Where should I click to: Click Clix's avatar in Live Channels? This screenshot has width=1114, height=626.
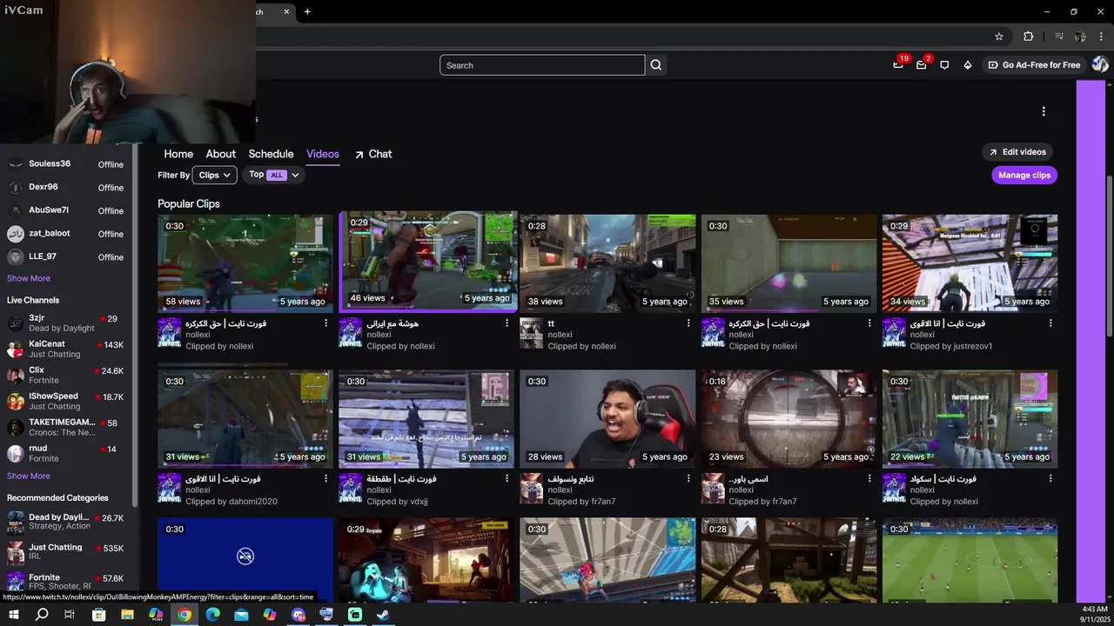pos(16,376)
